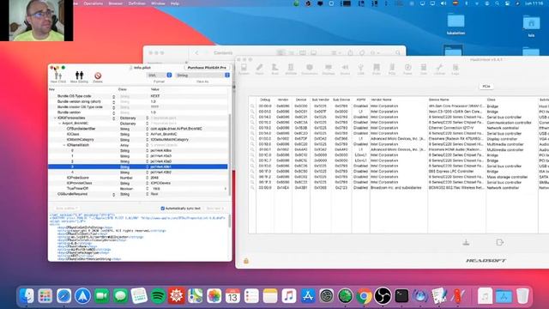
Task: Select the IOProbeScore row
Action: [x=138, y=178]
